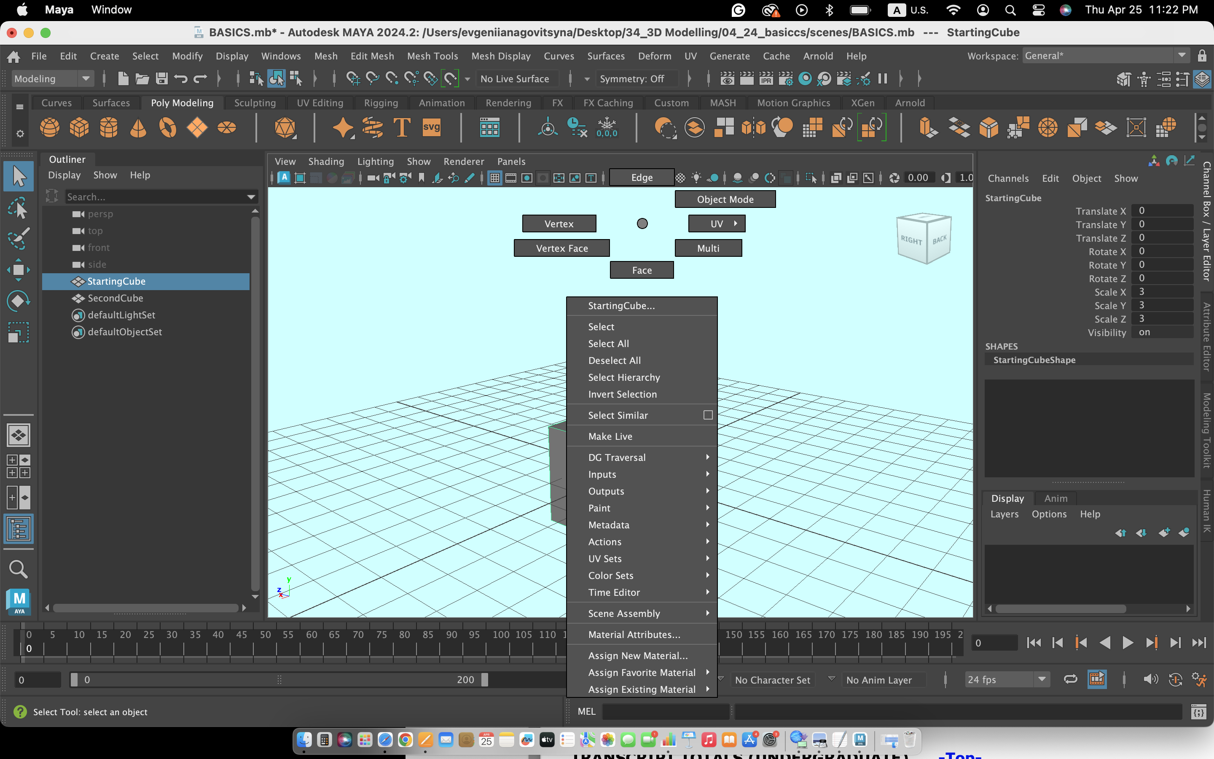Click the playback range slider handle at 200
Image resolution: width=1214 pixels, height=759 pixels.
(x=485, y=680)
